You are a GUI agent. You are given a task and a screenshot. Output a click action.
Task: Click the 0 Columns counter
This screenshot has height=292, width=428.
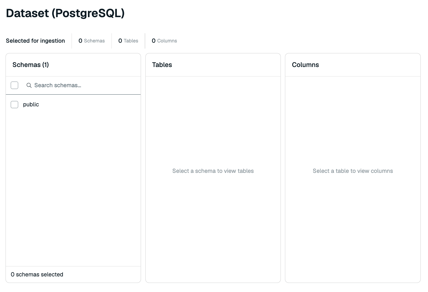pyautogui.click(x=164, y=41)
